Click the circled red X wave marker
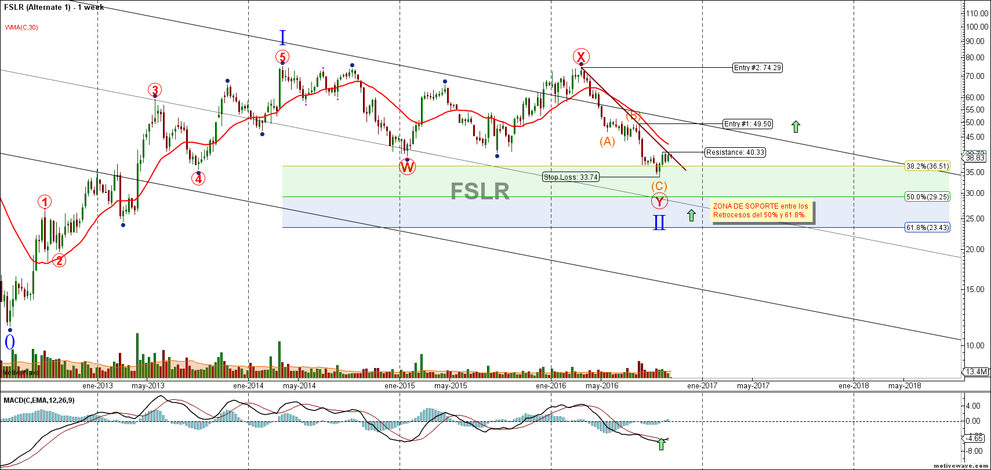This screenshot has width=991, height=470. 581,57
